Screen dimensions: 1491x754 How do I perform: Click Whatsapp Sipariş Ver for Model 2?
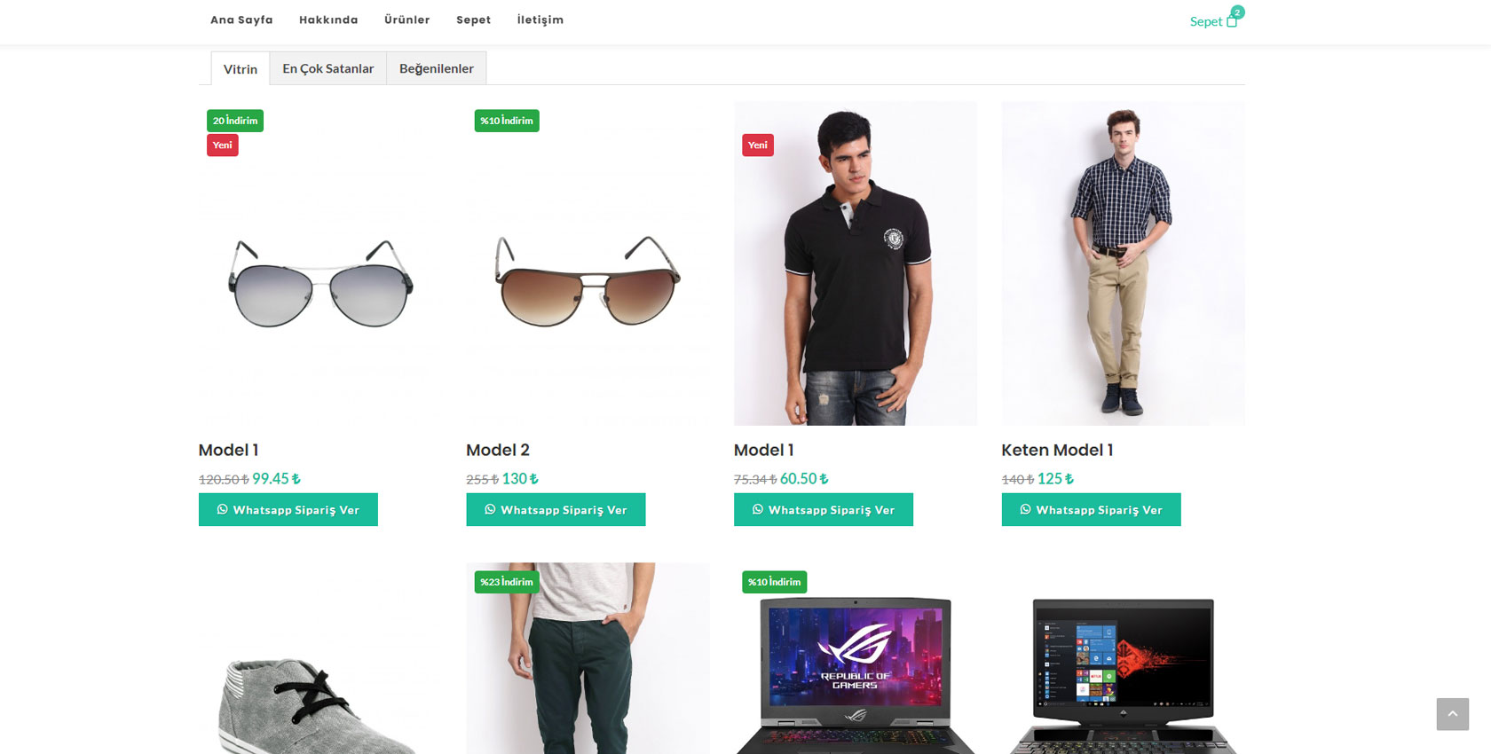556,509
